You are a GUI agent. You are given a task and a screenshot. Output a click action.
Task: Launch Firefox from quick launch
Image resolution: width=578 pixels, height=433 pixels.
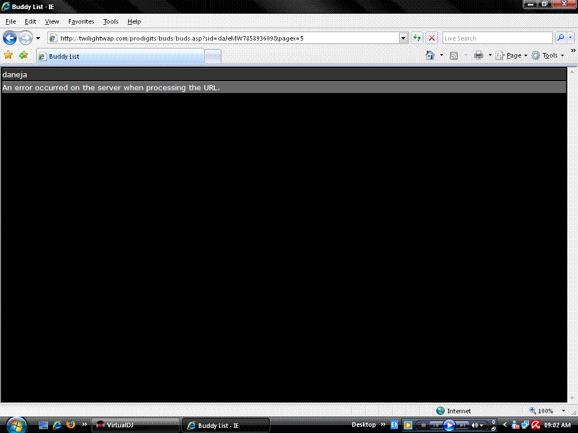(x=71, y=425)
